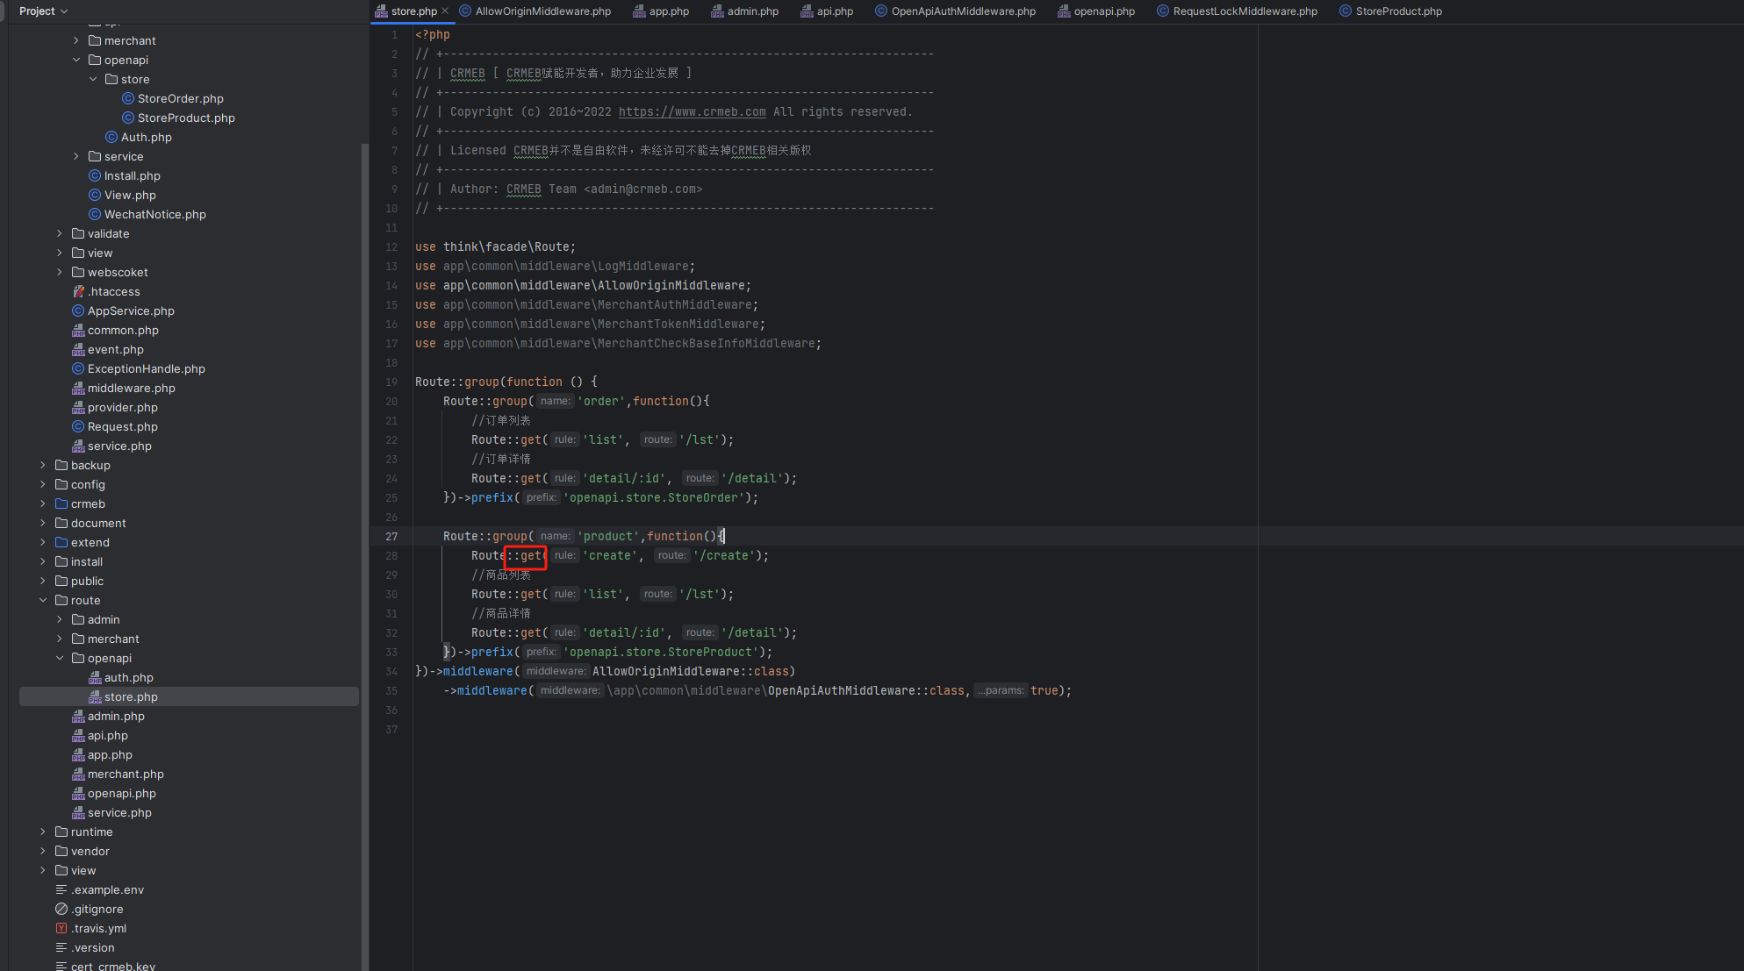Screen dimensions: 1744x971
Task: Click line number 27 in the gutter
Action: pos(391,537)
